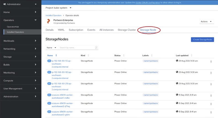Screen dimensions: 218x118
Task: Click SN badge of australiaeast1-mzlbc row
Action: 49,95
